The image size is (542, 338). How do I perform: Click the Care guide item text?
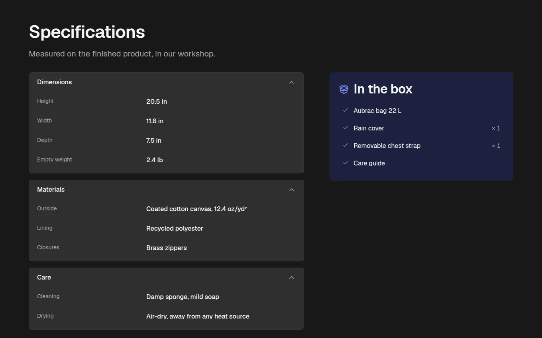pyautogui.click(x=369, y=163)
